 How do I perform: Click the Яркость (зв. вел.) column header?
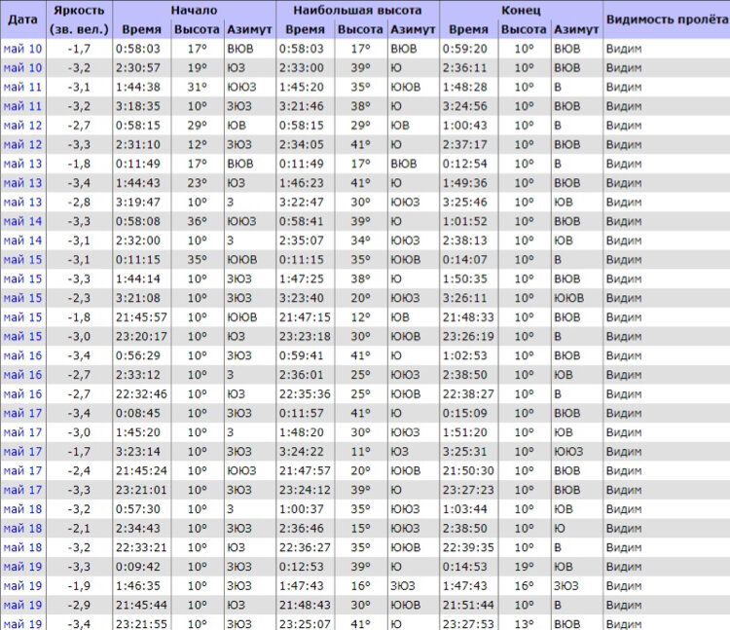pos(79,19)
